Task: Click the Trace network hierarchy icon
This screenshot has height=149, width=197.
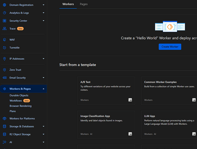Action: pos(4,29)
